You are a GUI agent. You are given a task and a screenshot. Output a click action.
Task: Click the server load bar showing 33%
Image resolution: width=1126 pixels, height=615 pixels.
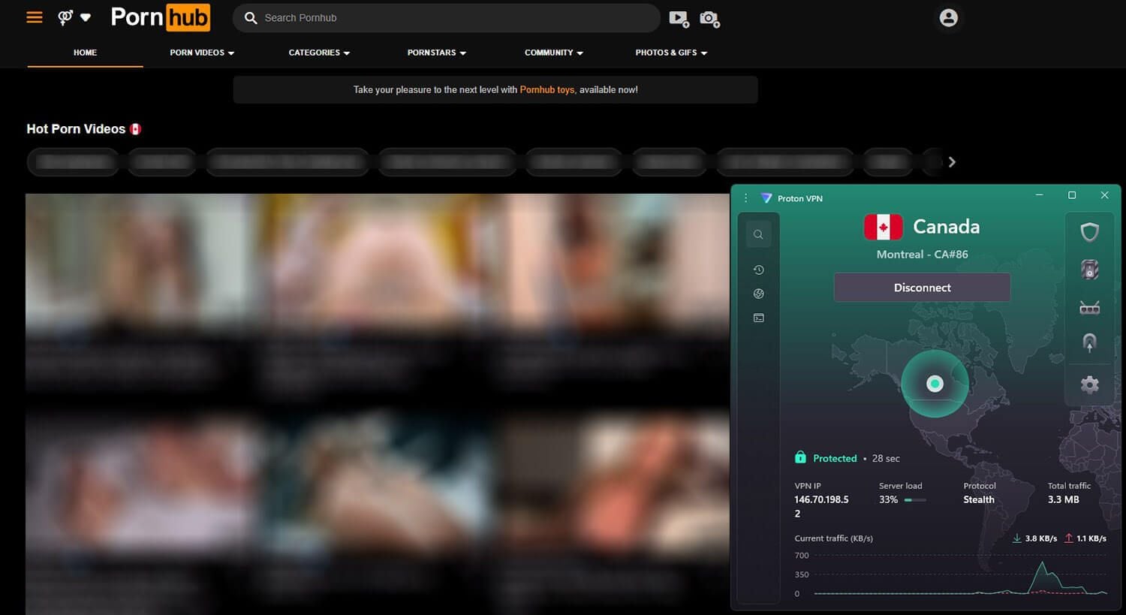click(x=915, y=499)
